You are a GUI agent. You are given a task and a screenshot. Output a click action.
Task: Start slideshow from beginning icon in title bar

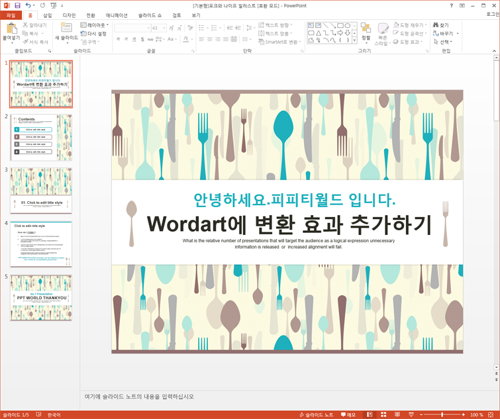coord(53,5)
